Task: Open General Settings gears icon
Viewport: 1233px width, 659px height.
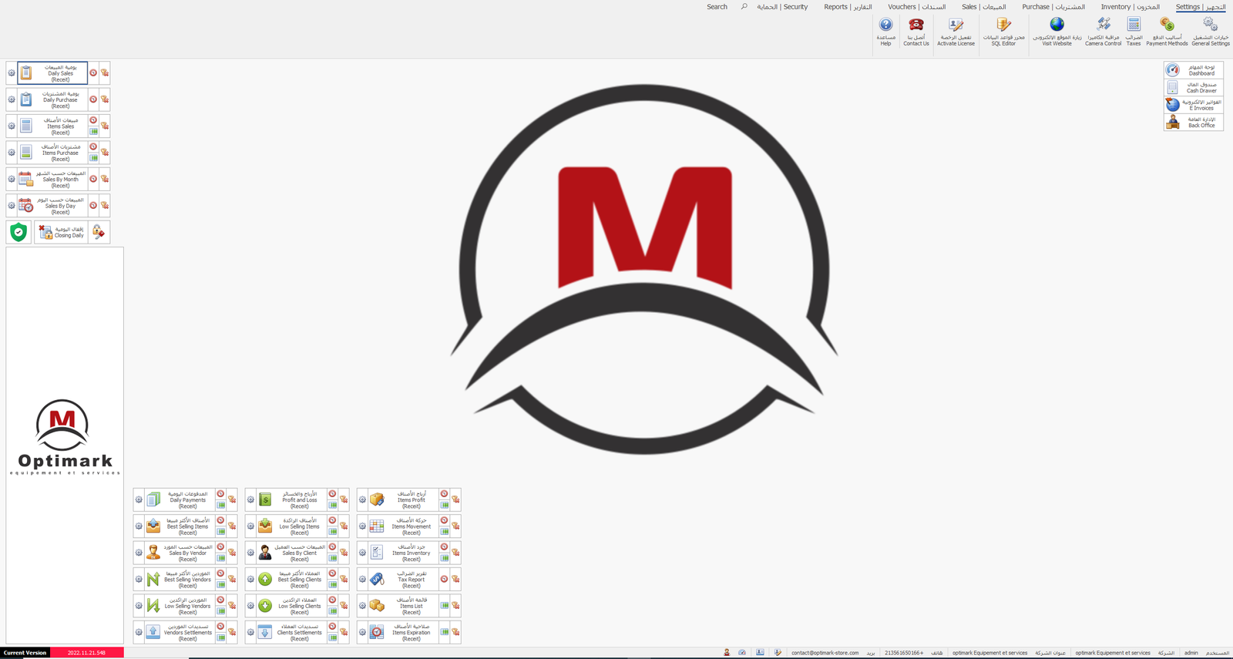Action: [1211, 32]
